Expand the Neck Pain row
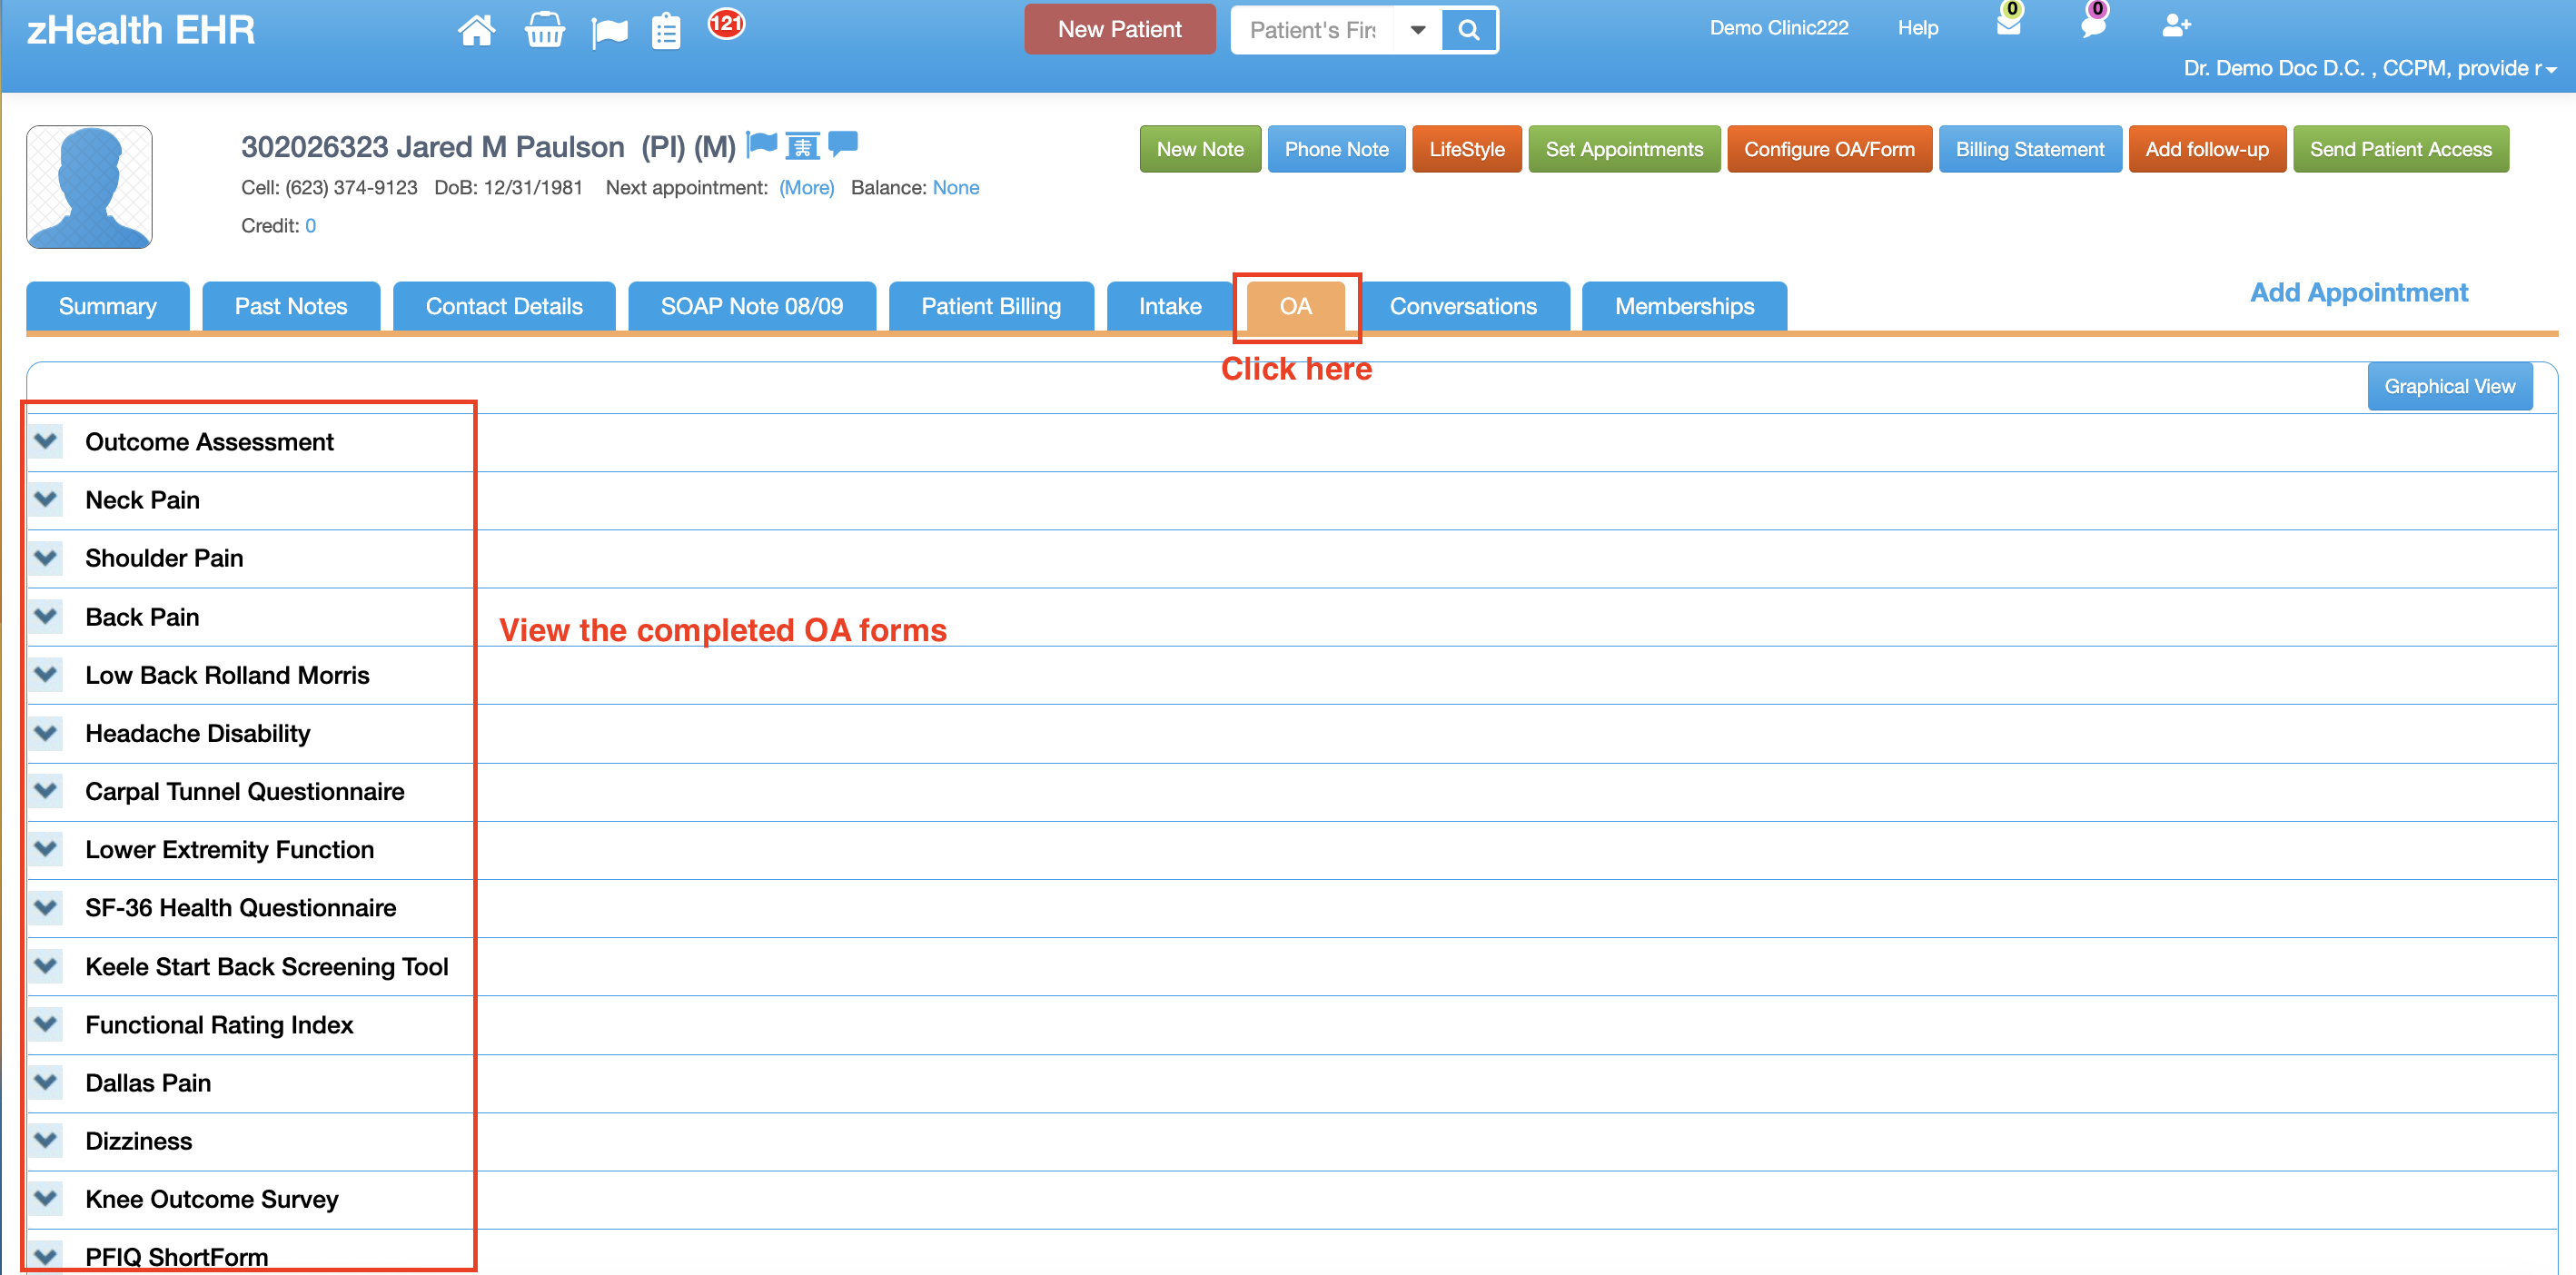 click(x=45, y=498)
